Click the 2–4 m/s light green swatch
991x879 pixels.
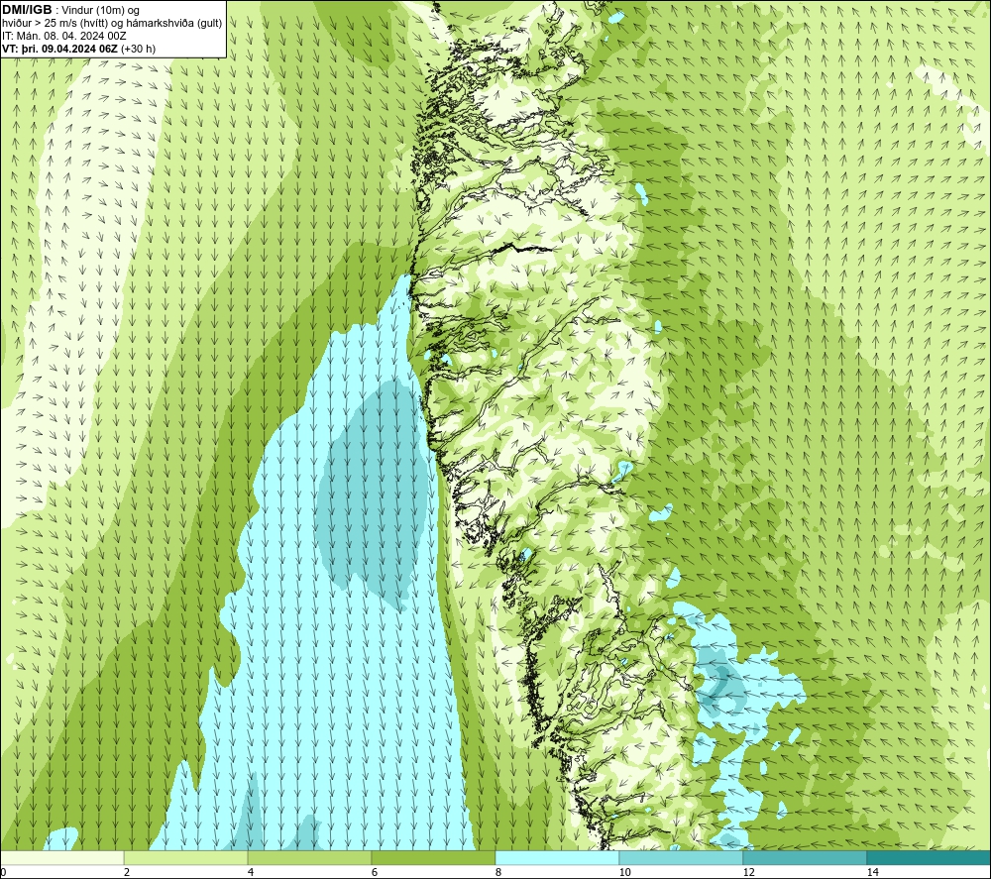[x=186, y=857]
